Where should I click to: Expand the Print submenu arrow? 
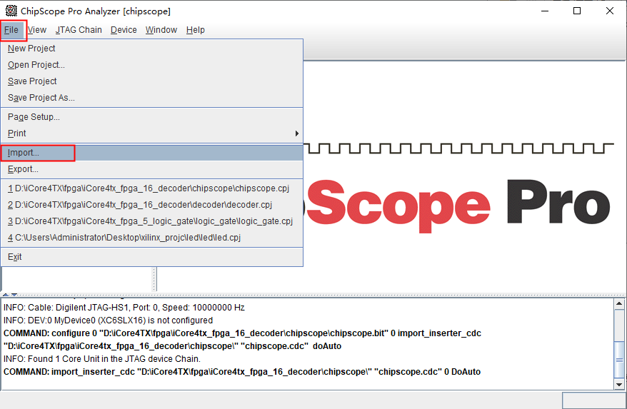click(297, 133)
